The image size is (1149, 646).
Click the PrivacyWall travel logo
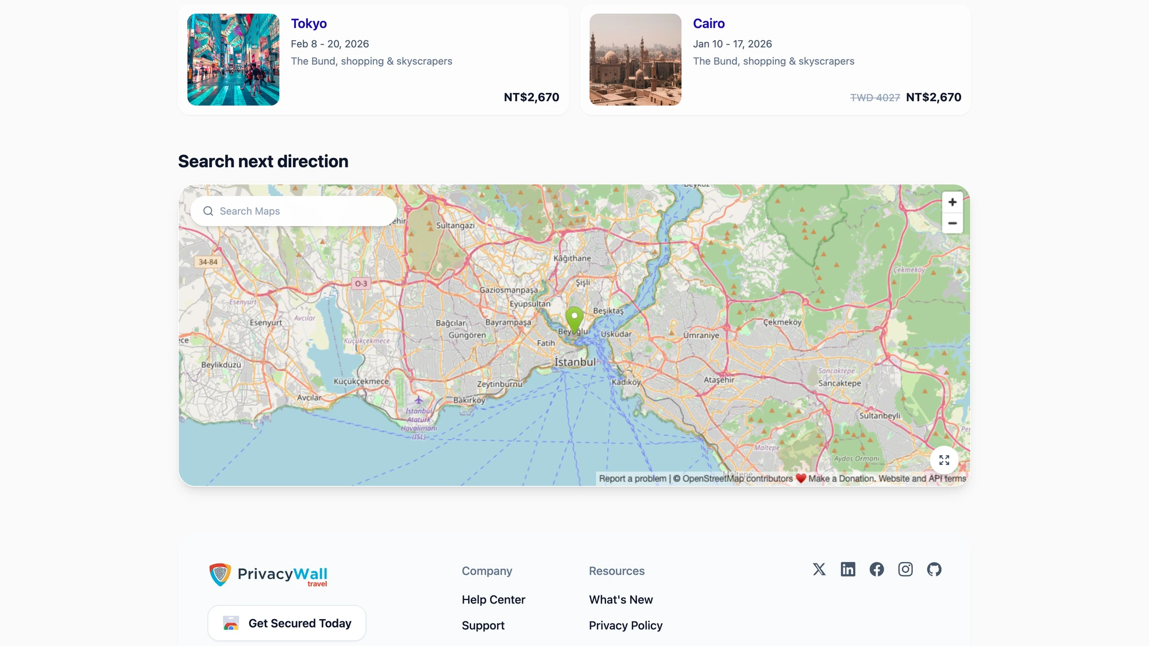[x=268, y=575]
